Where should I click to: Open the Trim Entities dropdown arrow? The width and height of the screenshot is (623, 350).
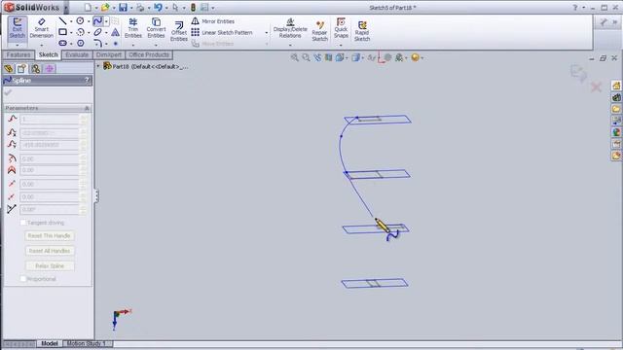(x=133, y=45)
